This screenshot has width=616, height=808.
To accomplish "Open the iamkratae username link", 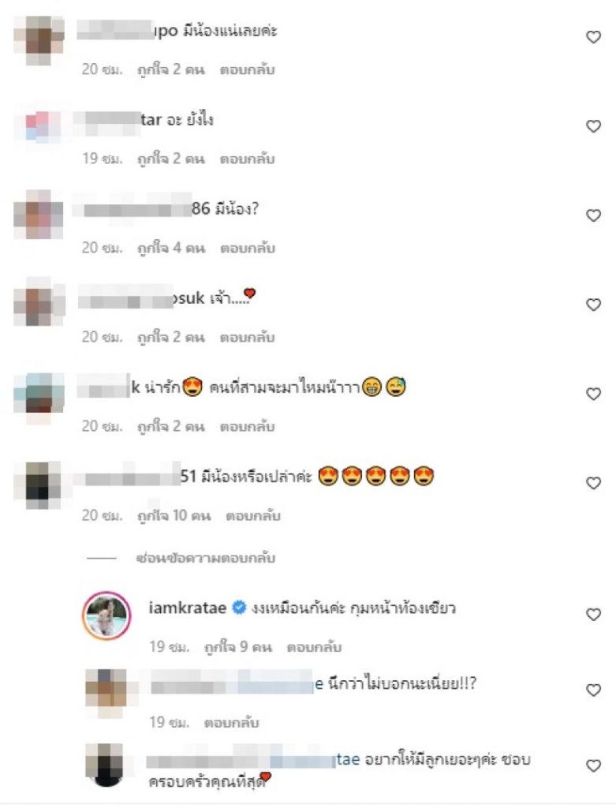I will (188, 608).
